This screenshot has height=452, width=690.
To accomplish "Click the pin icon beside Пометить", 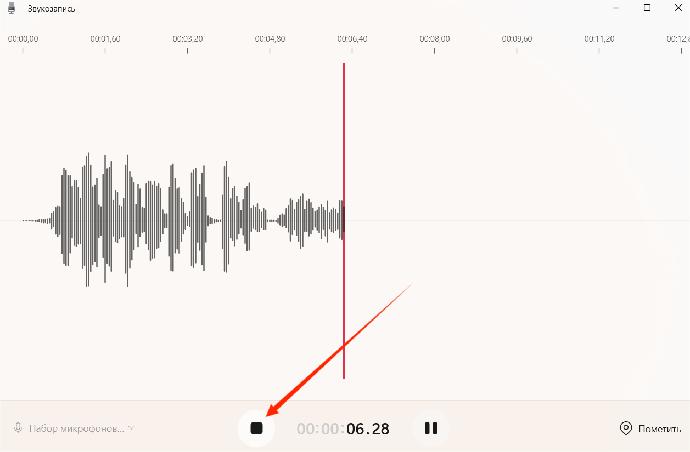I will (x=626, y=428).
